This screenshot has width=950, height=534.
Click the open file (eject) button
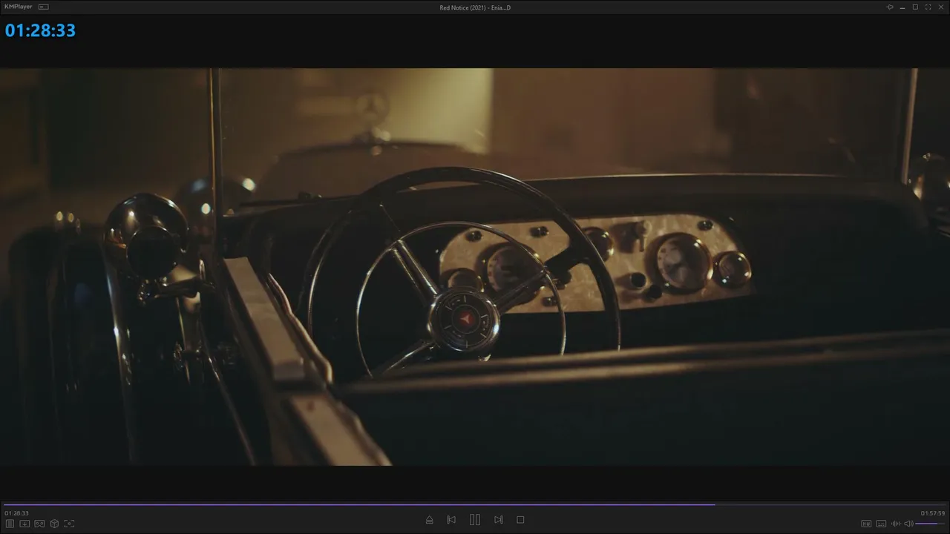pos(429,520)
